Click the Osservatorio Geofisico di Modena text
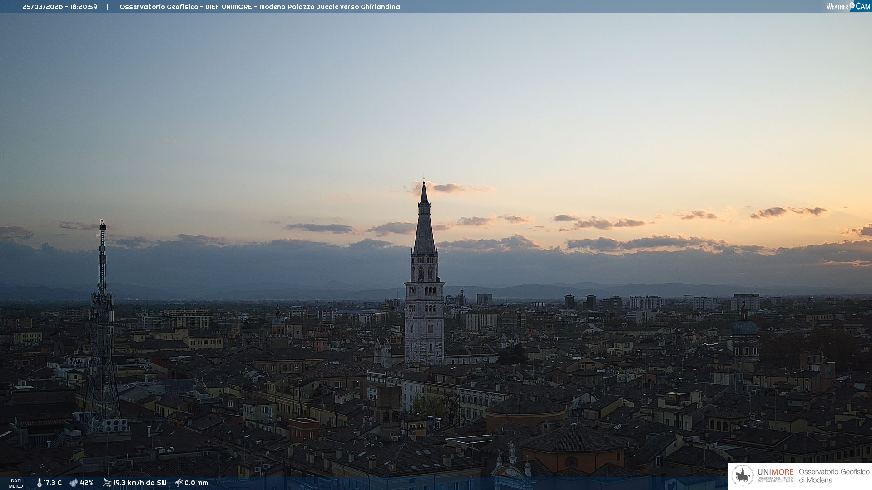Image resolution: width=872 pixels, height=490 pixels. tap(833, 476)
